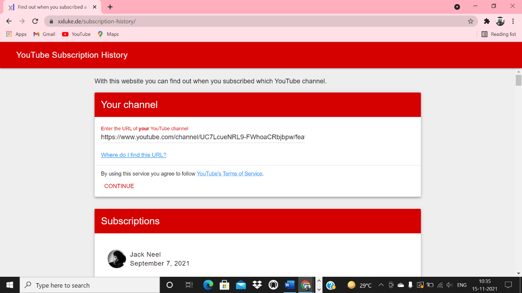Click the 'September 7, 2021' date
Image resolution: width=522 pixels, height=293 pixels.
160,264
